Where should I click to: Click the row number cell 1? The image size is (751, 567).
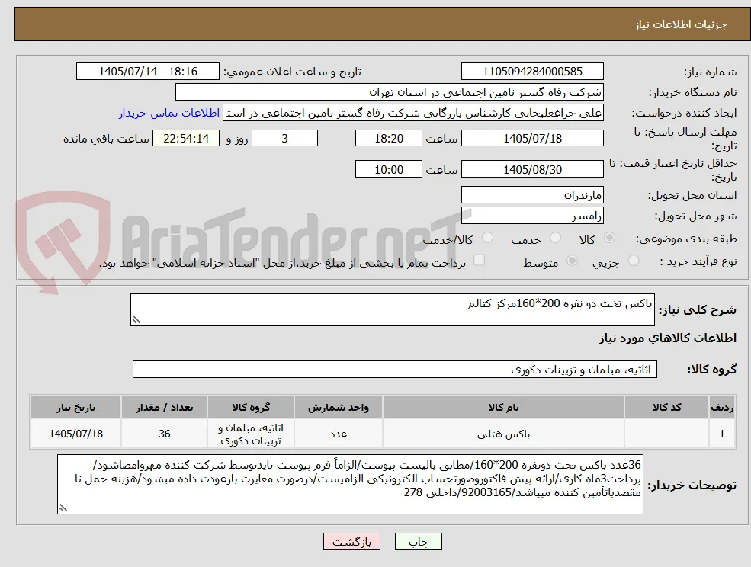click(x=722, y=434)
